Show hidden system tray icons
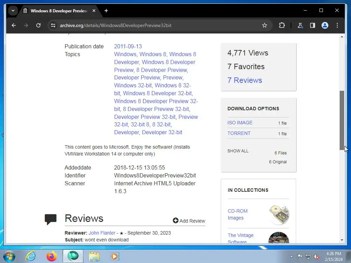 tap(291, 256)
